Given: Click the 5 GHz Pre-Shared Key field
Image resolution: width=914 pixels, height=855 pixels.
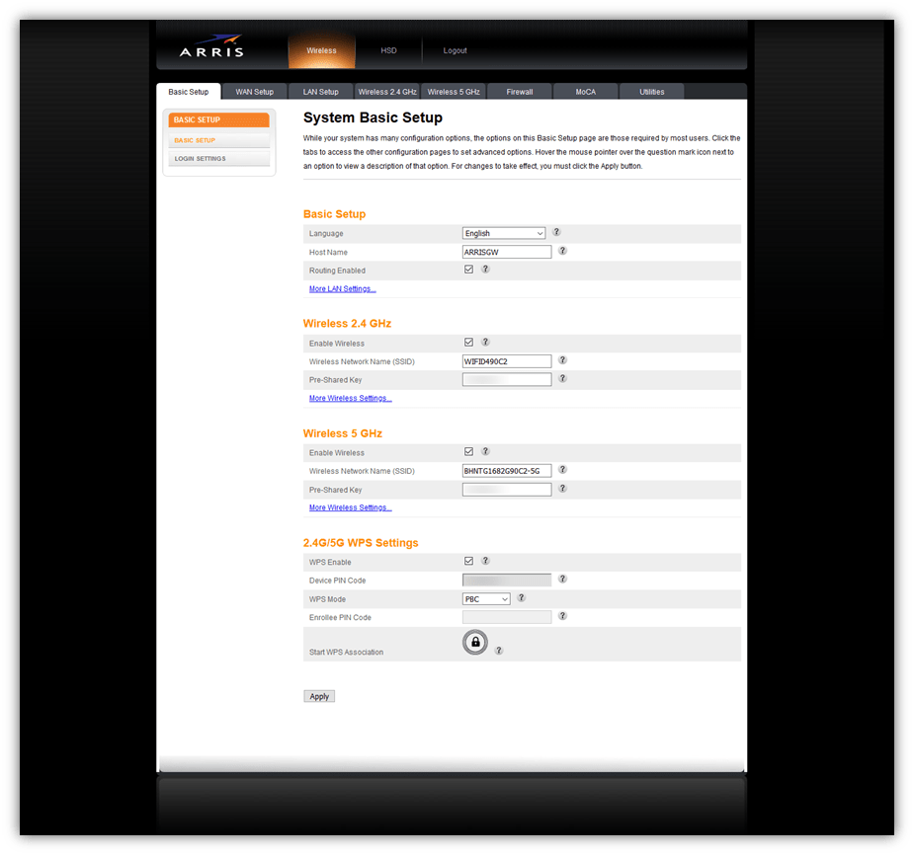Looking at the screenshot, I should point(507,490).
